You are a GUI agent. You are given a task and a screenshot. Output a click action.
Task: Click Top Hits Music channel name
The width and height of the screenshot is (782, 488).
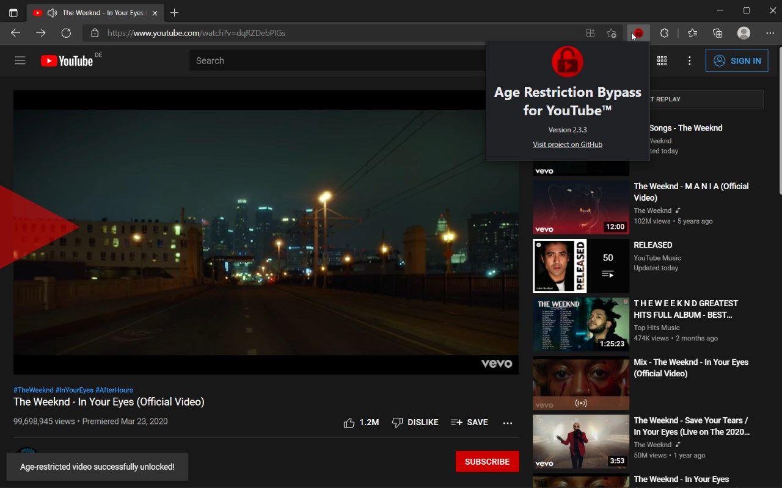coord(657,328)
